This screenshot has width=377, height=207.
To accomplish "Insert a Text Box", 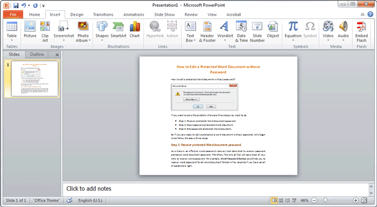I will coord(191,31).
